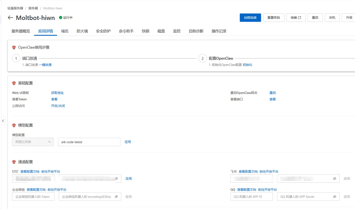Open 前往开放平台 for 企业微信
The width and height of the screenshot is (355, 209).
coord(57,190)
